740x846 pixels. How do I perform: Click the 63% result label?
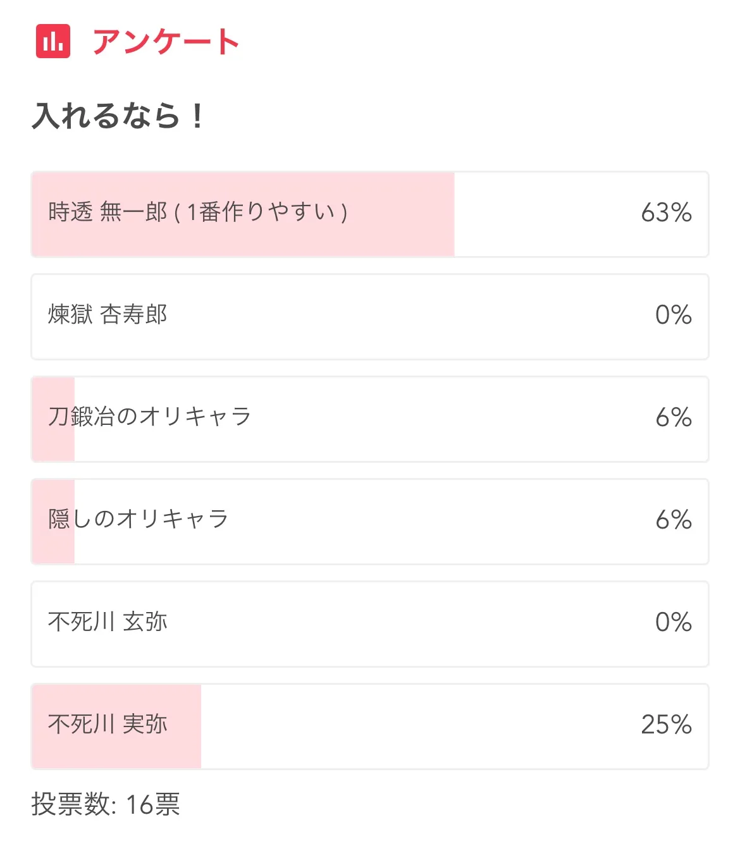[x=666, y=212]
